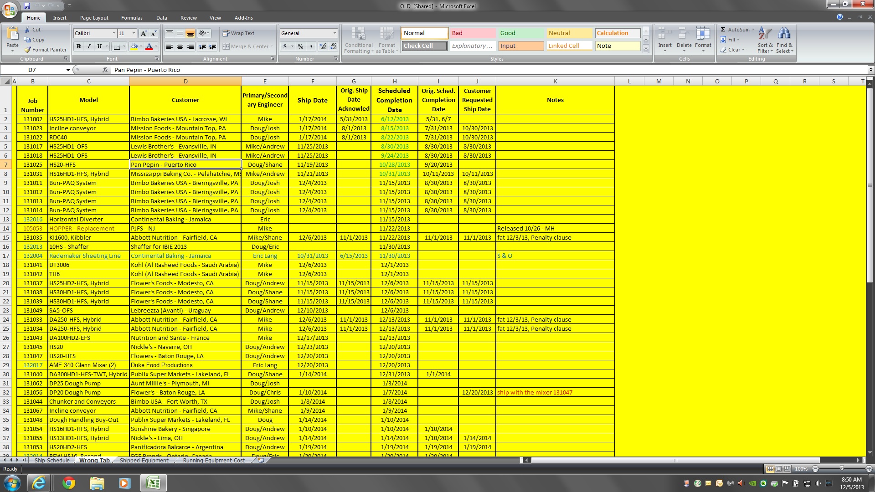This screenshot has width=875, height=492.
Task: Open the General number format dropdown
Action: [335, 33]
